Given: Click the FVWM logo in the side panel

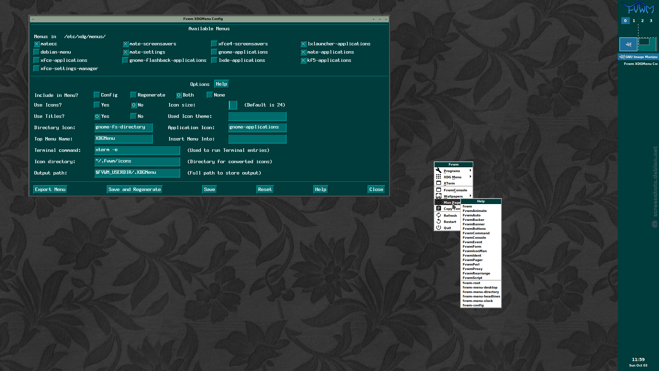Looking at the screenshot, I should coord(638,8).
